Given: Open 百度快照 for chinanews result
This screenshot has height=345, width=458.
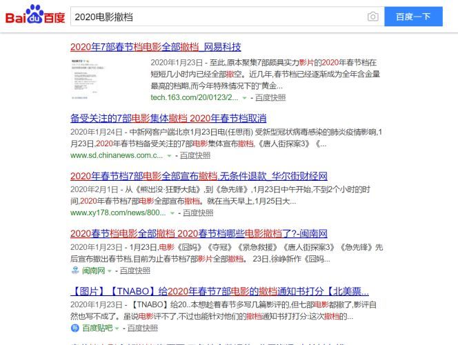Looking at the screenshot, I should coord(195,155).
